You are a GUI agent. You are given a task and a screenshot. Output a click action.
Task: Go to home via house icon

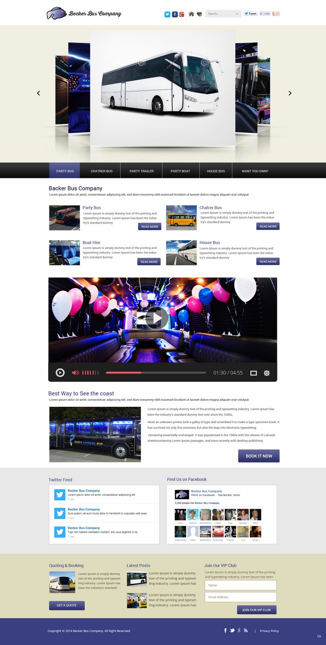(x=191, y=14)
